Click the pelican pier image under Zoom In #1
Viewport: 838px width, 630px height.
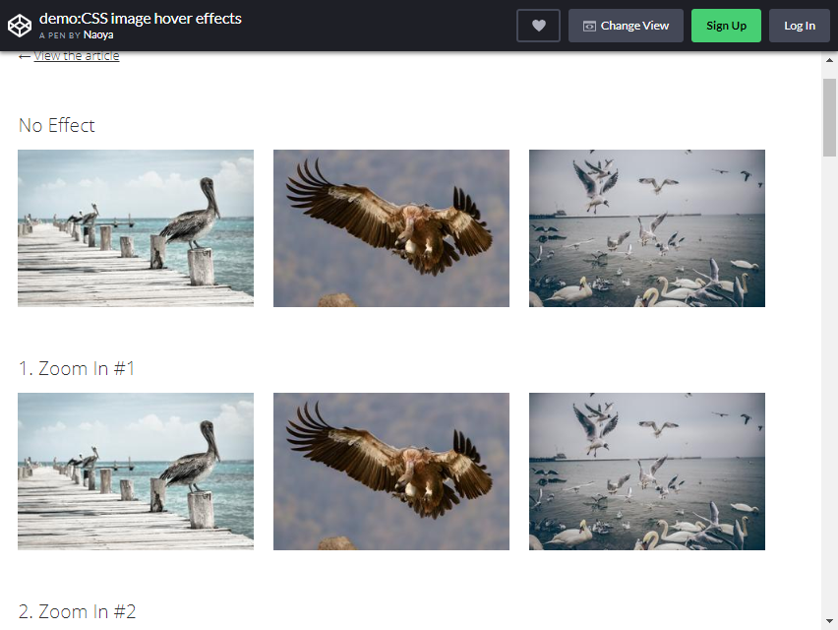click(136, 472)
